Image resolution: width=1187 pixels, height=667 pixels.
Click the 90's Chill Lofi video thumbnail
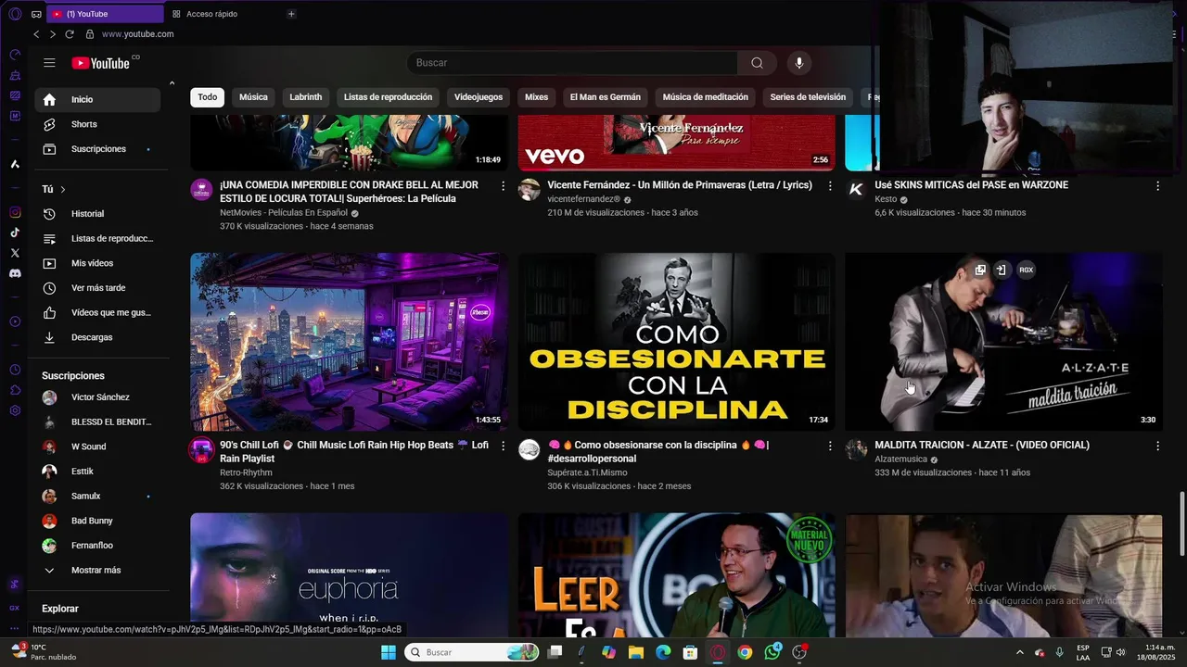coord(349,342)
